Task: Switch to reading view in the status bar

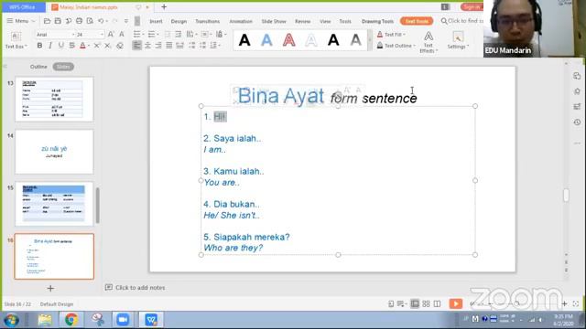Action: coord(438,304)
